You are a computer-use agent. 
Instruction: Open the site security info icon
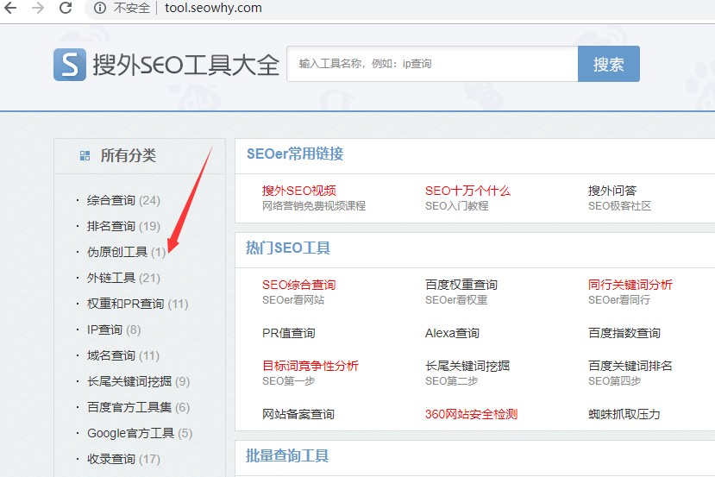pyautogui.click(x=100, y=8)
